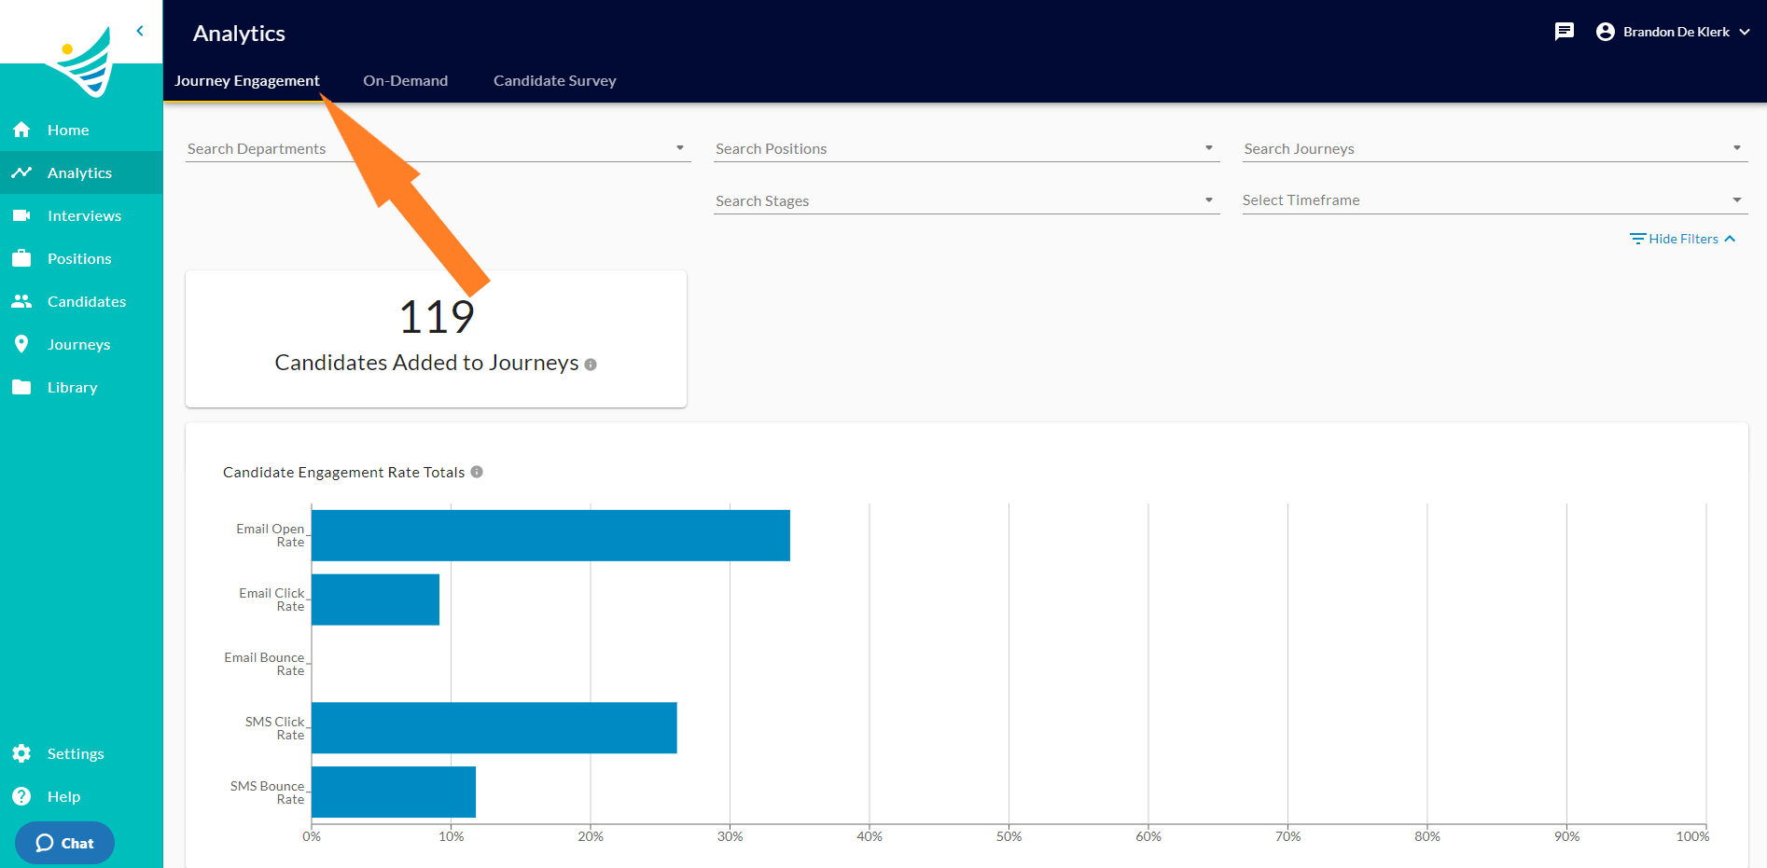Collapse the sidebar with the chevron icon
The width and height of the screenshot is (1767, 868).
click(x=140, y=31)
